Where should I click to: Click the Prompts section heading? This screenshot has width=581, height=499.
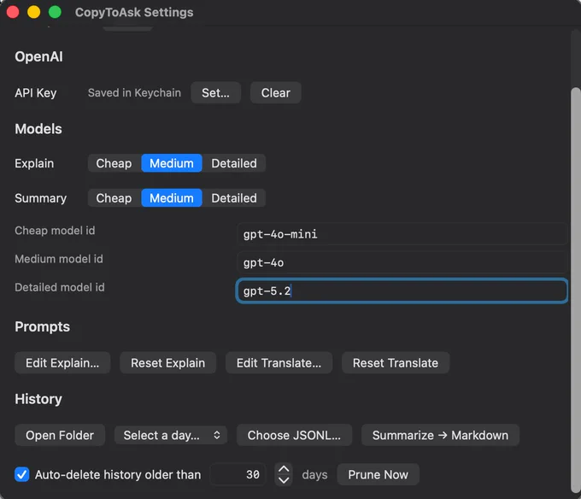pos(42,326)
